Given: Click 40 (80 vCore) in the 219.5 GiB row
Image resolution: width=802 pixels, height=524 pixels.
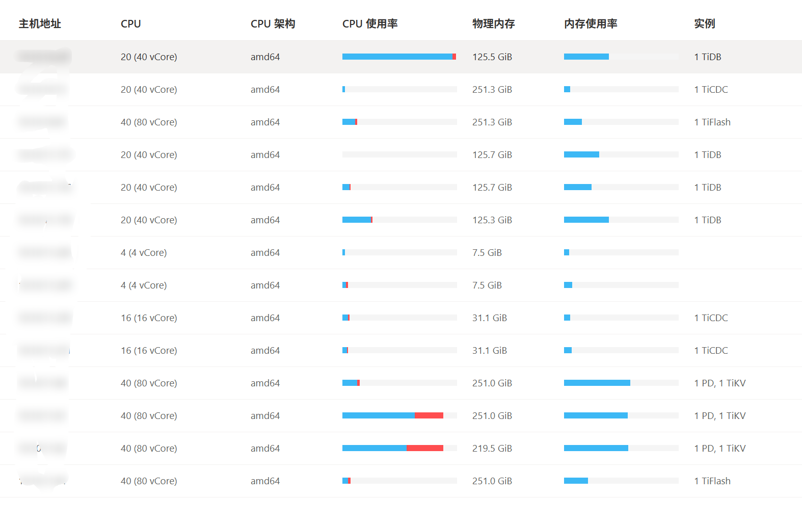Looking at the screenshot, I should [x=149, y=449].
